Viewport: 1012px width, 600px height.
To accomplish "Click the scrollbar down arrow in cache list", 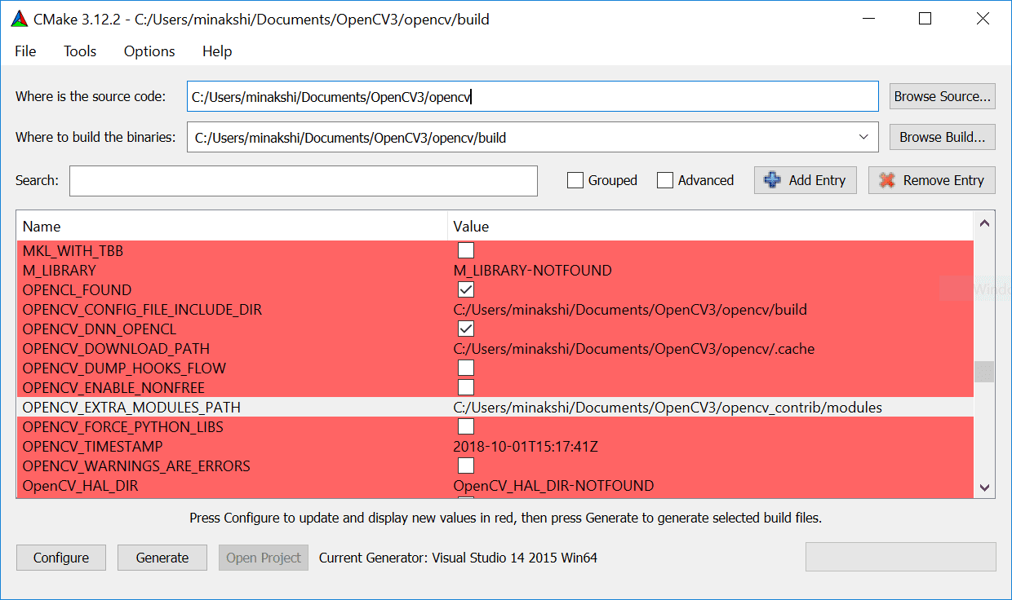I will tap(984, 487).
